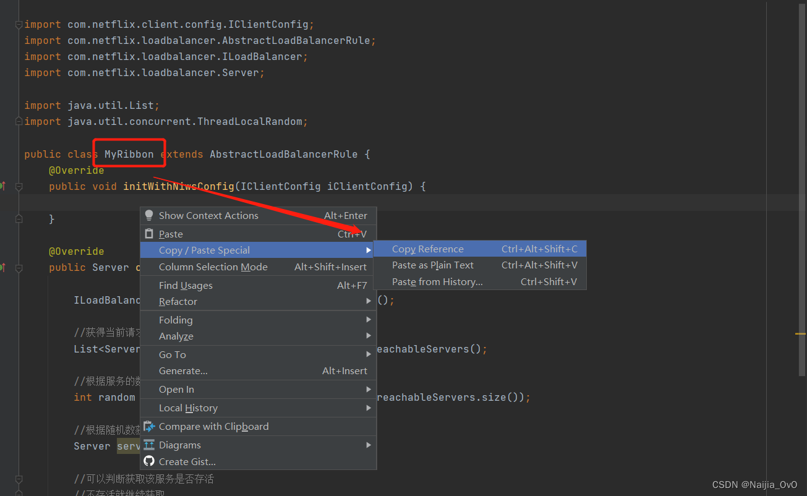Select Copy Reference in the submenu
The width and height of the screenshot is (807, 496).
click(x=480, y=249)
